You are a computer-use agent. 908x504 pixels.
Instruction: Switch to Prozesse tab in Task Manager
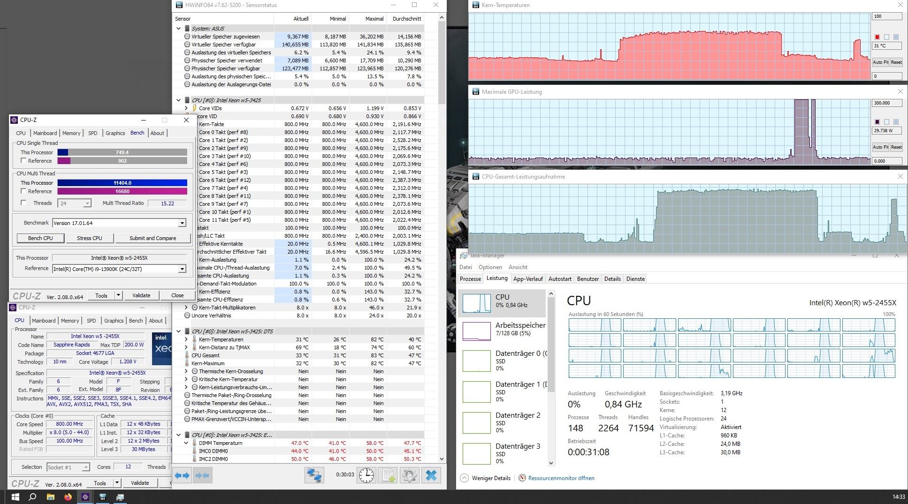[x=470, y=279]
